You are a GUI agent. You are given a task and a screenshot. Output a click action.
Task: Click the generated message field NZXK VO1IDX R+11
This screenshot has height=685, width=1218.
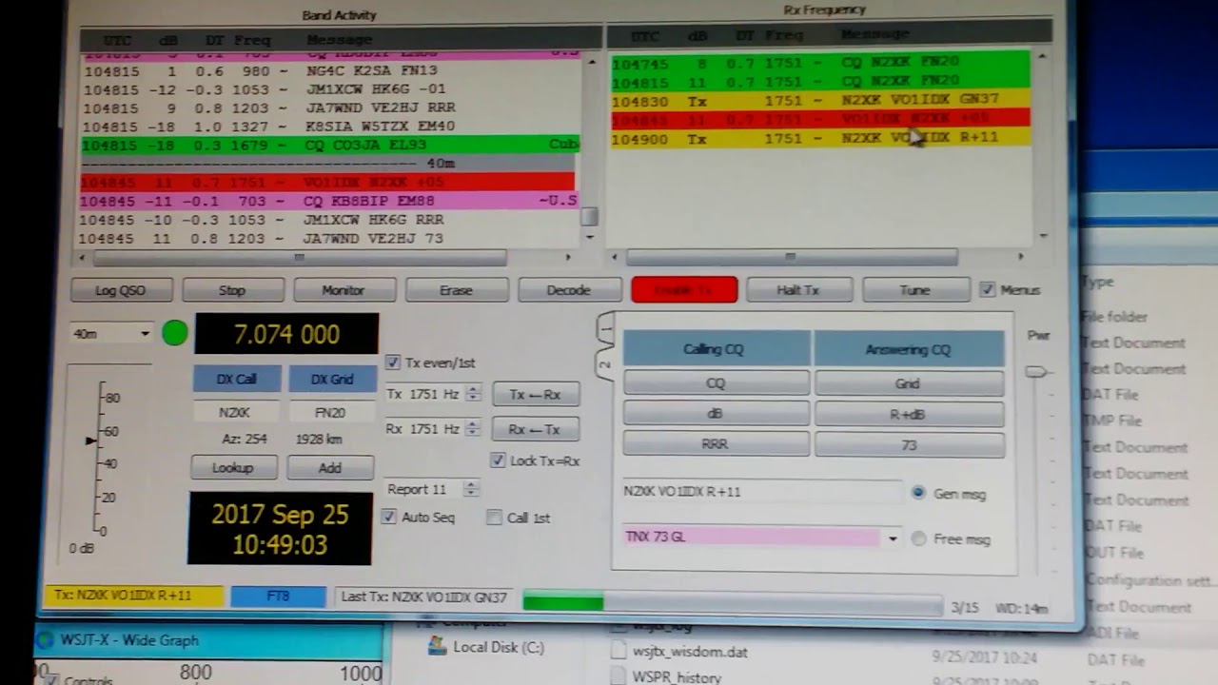click(x=761, y=492)
